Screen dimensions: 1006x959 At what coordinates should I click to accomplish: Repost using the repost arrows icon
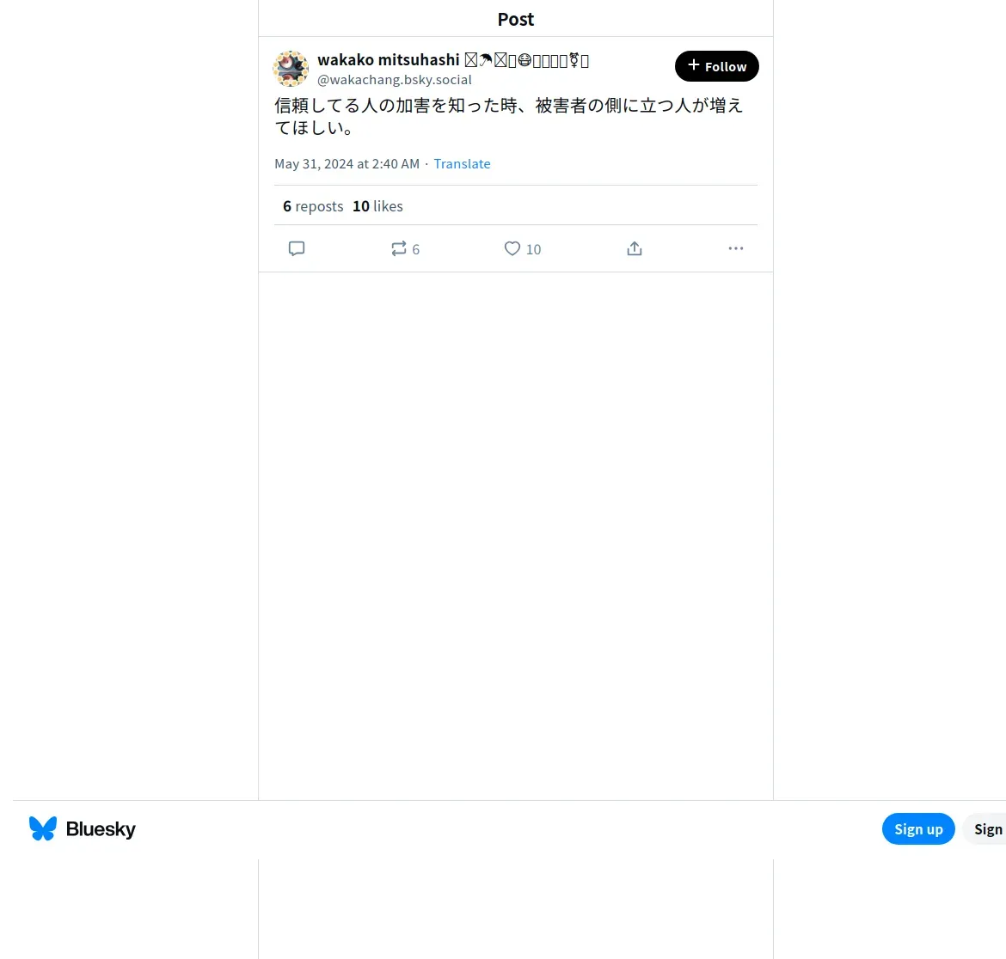[x=398, y=248]
